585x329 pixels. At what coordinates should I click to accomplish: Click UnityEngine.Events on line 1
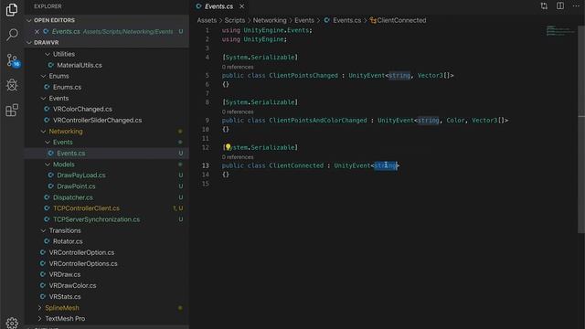(x=276, y=30)
